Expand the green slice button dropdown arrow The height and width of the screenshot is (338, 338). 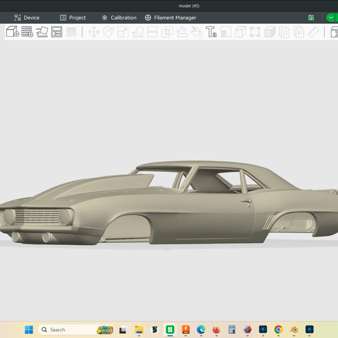331,18
